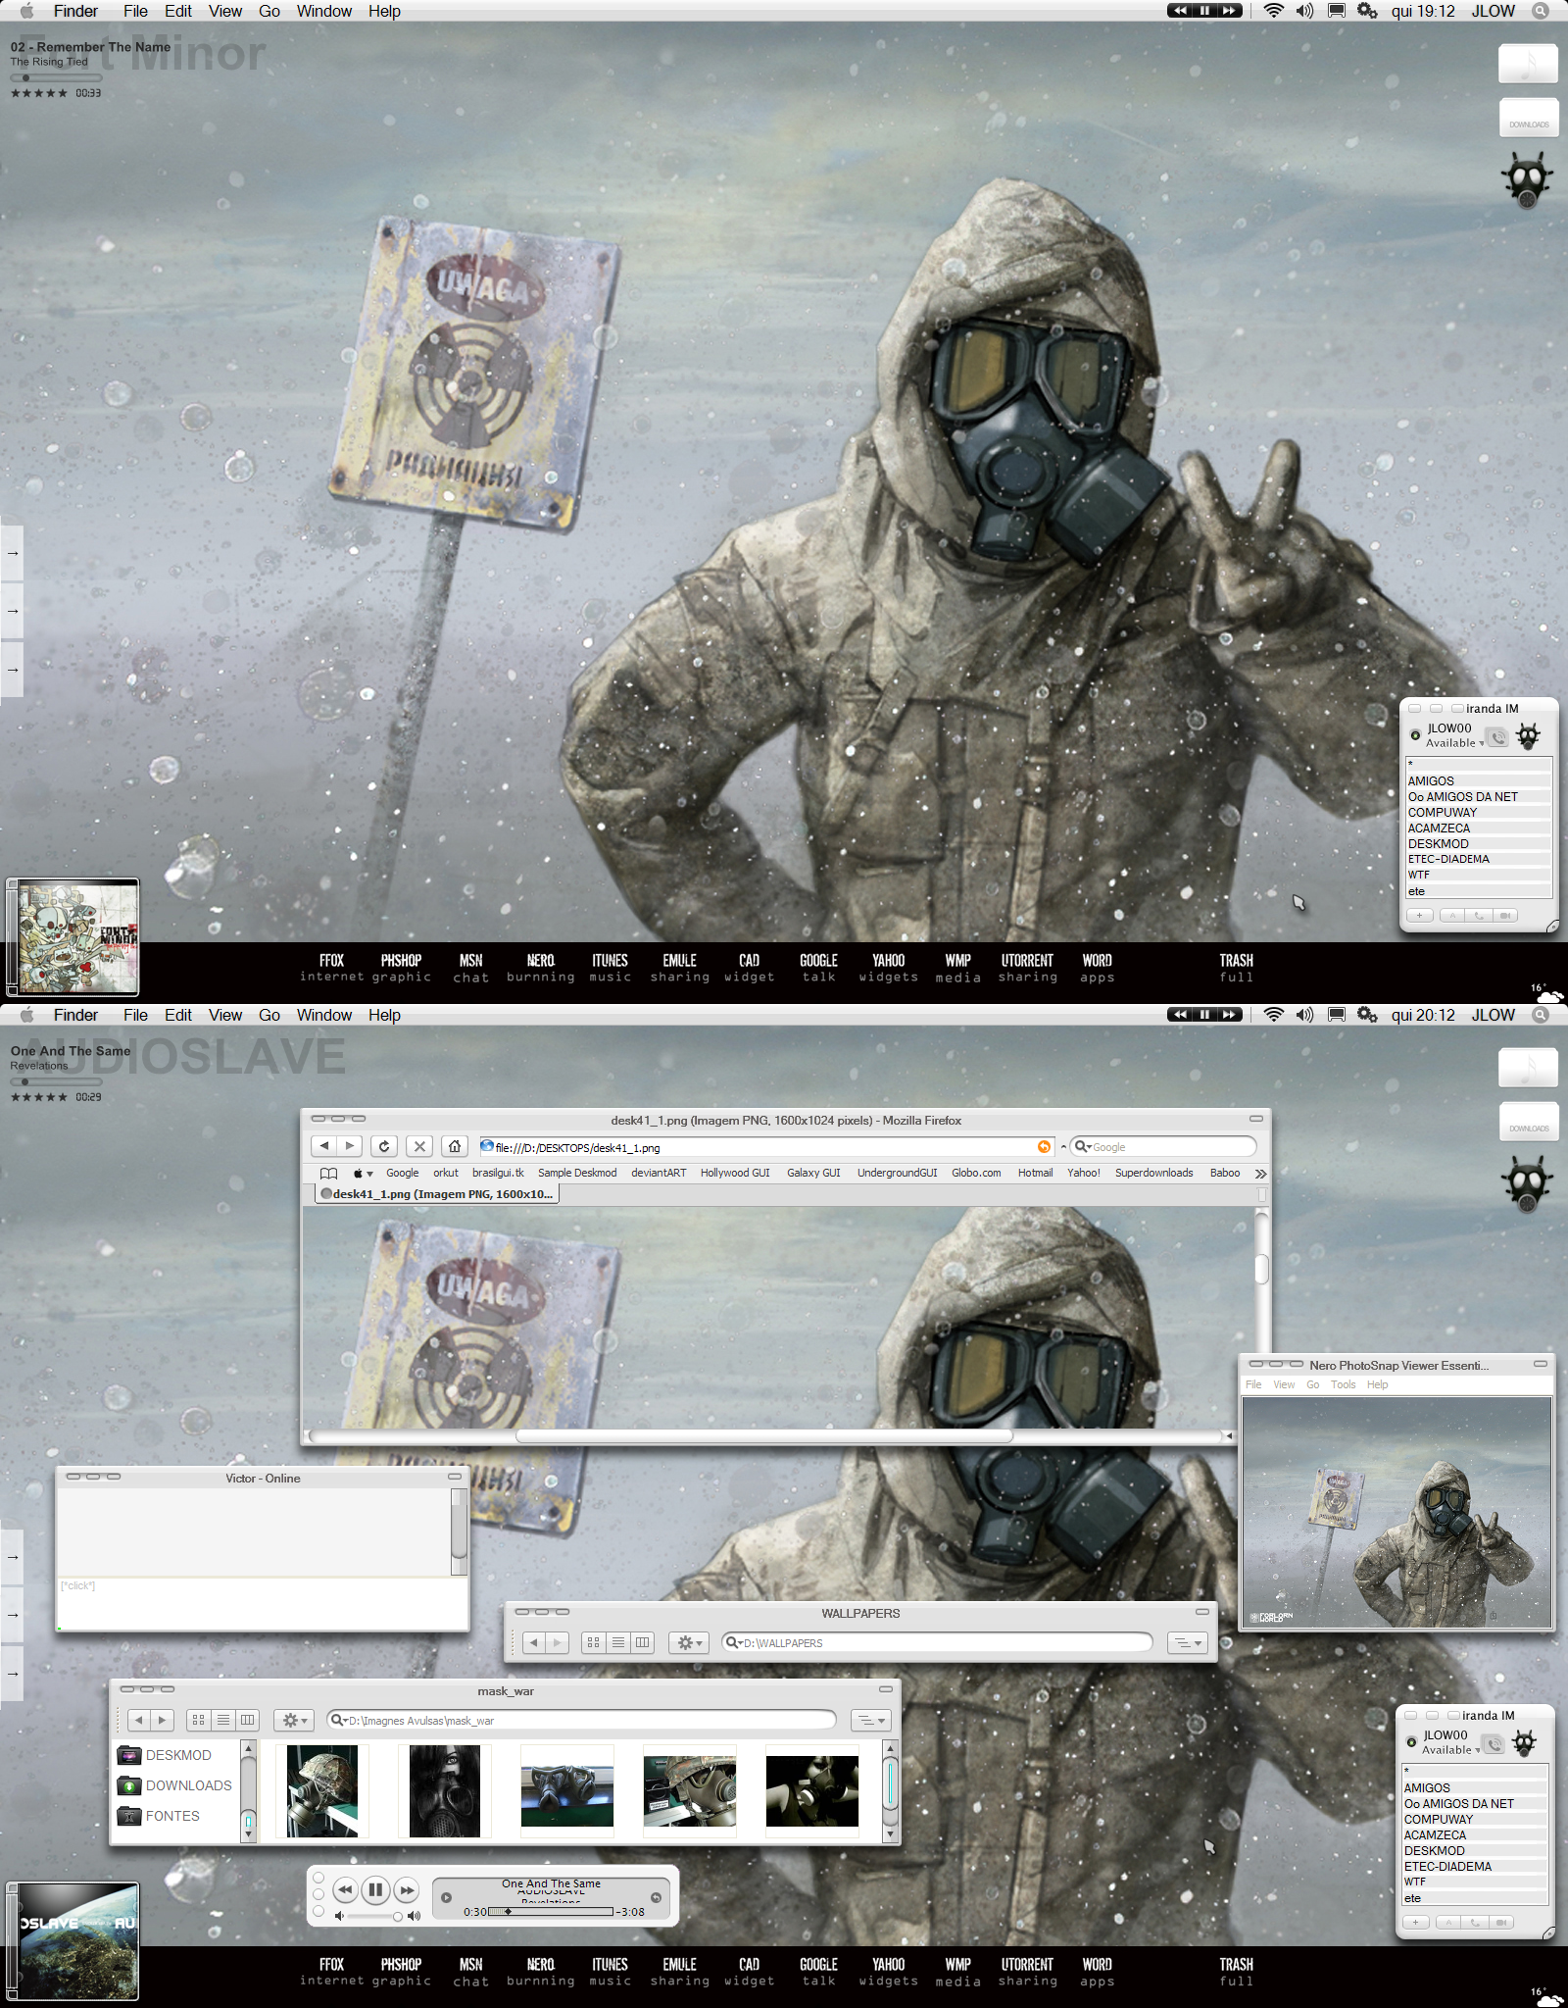This screenshot has width=1568, height=2008.
Task: Open the deviantART bookmark in Firefox
Action: tap(659, 1173)
